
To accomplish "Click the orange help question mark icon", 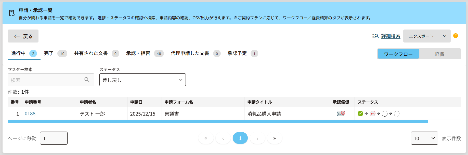I will point(456,36).
